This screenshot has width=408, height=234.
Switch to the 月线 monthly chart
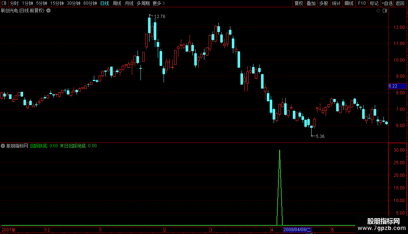pyautogui.click(x=129, y=3)
